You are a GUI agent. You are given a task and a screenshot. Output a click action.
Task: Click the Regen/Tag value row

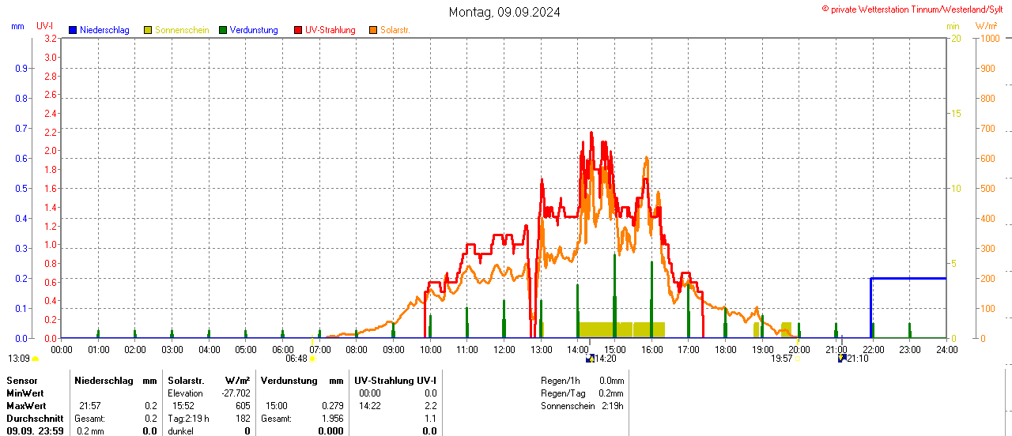coord(582,393)
